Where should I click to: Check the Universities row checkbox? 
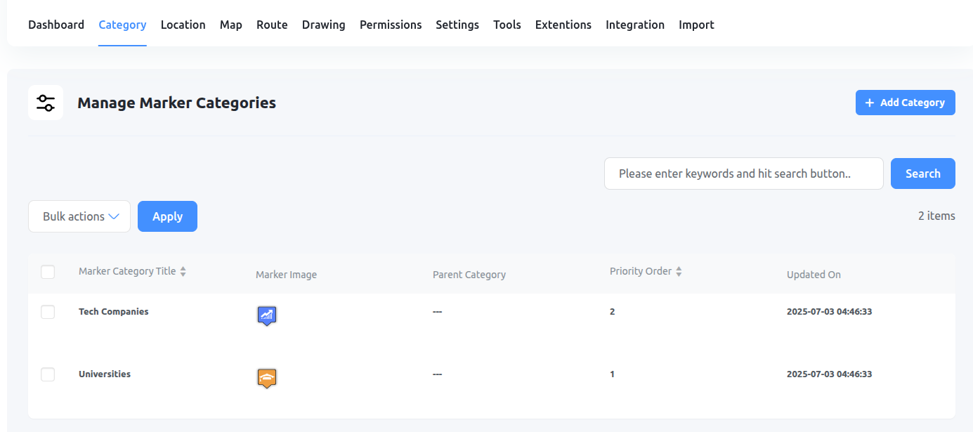coord(48,374)
